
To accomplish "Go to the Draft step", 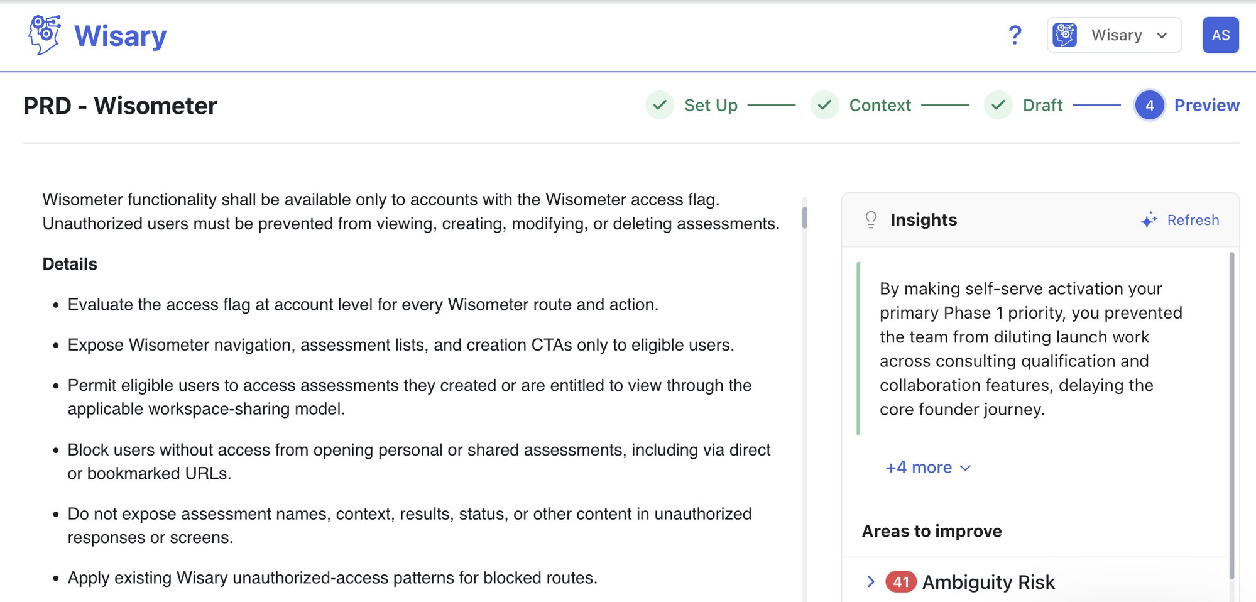I will [1042, 105].
